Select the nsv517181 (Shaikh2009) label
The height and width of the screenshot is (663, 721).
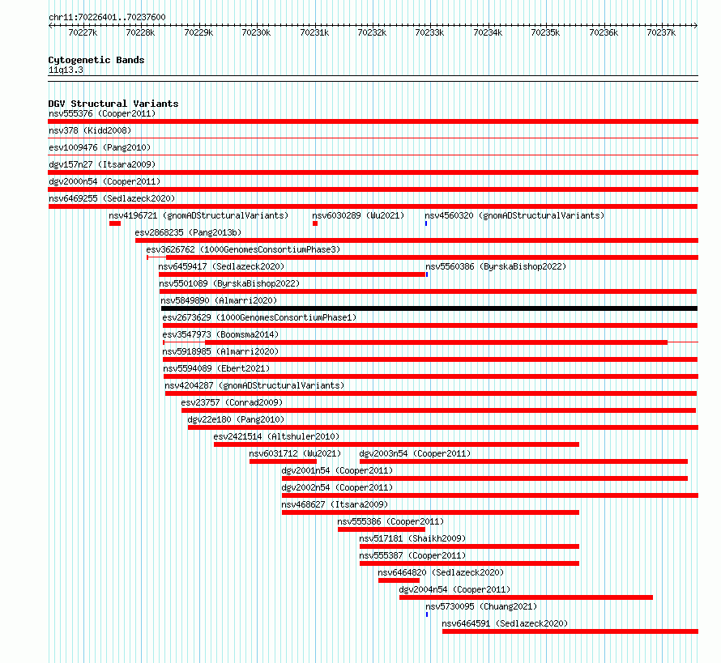pos(412,538)
